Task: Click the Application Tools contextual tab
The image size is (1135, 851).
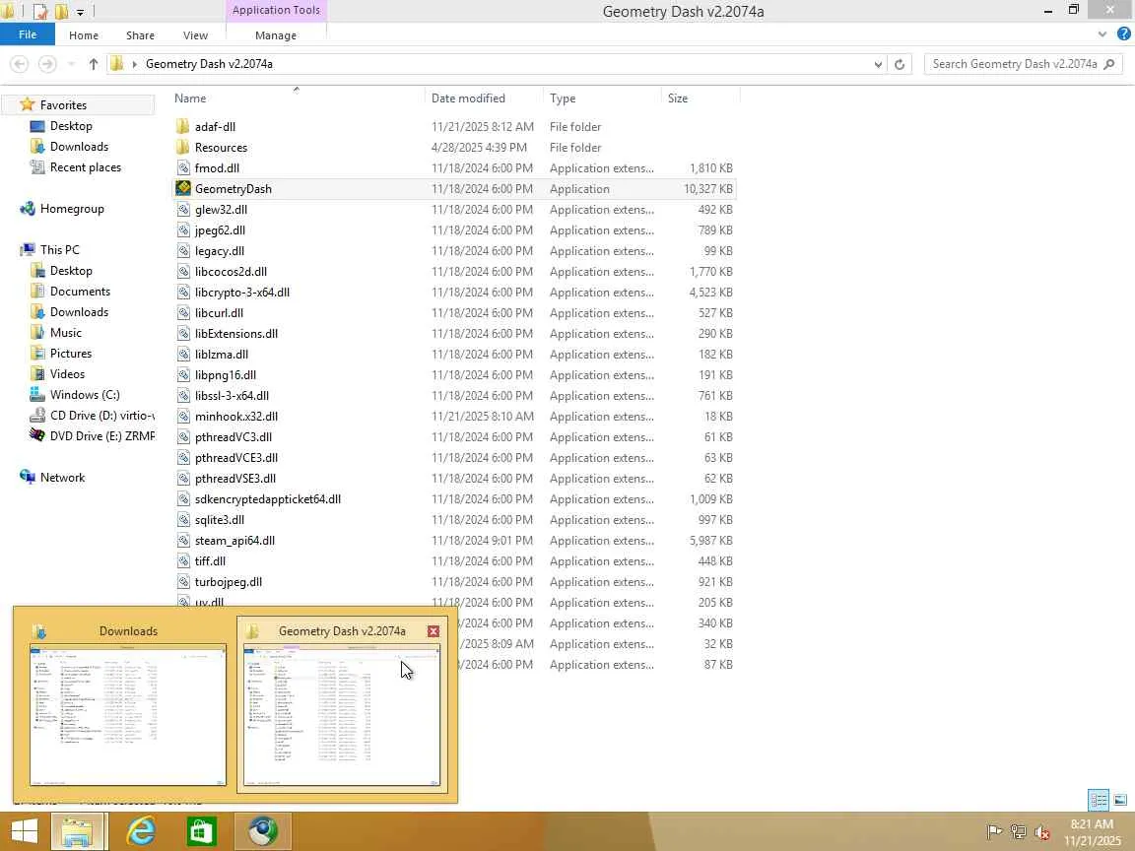Action: (276, 10)
